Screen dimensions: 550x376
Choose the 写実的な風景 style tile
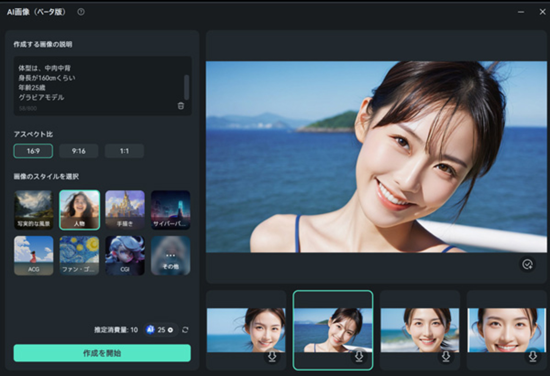33,210
